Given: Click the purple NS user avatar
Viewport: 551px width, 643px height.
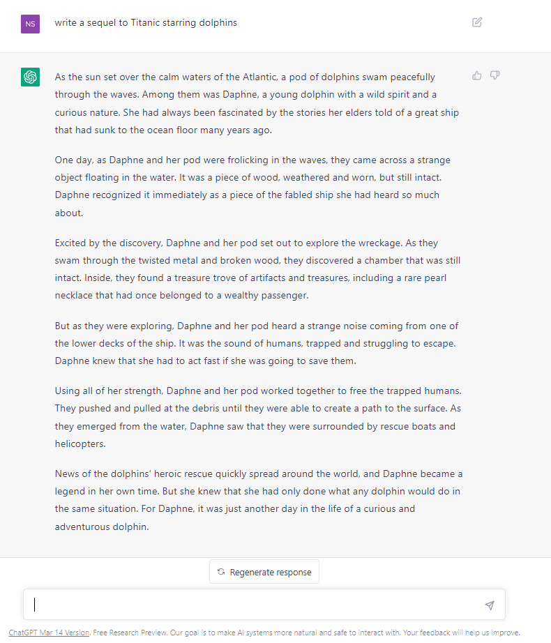Looking at the screenshot, I should (x=30, y=24).
